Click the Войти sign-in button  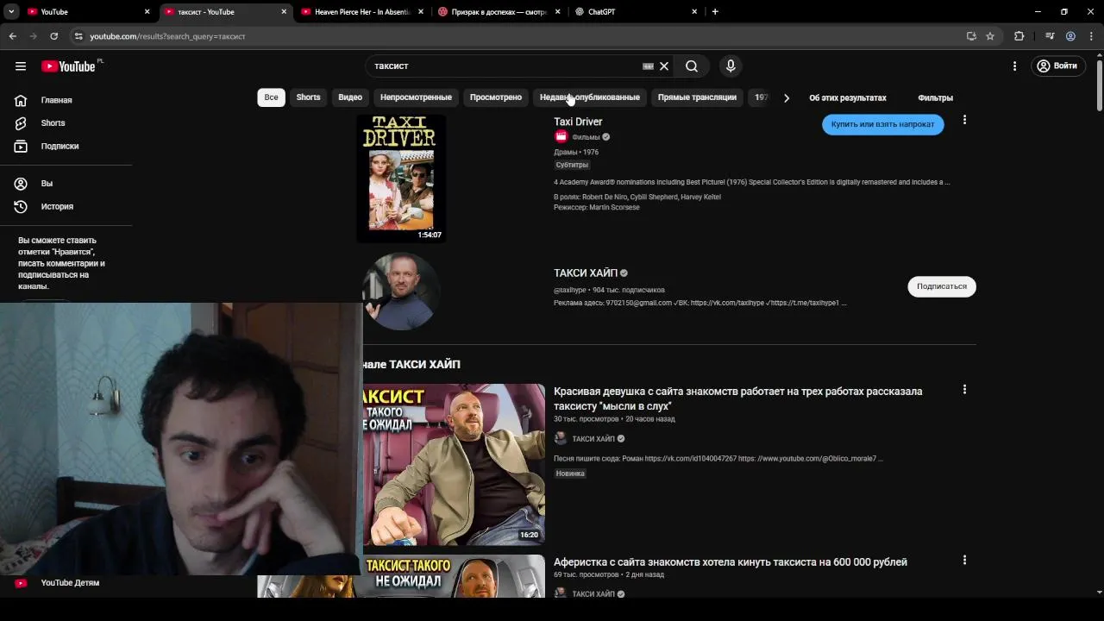click(x=1057, y=66)
